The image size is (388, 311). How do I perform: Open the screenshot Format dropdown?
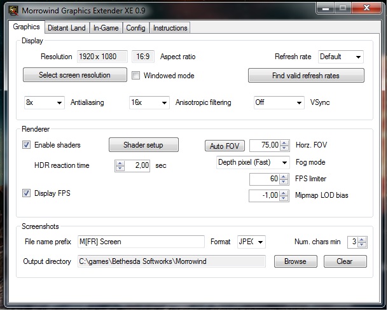point(251,242)
